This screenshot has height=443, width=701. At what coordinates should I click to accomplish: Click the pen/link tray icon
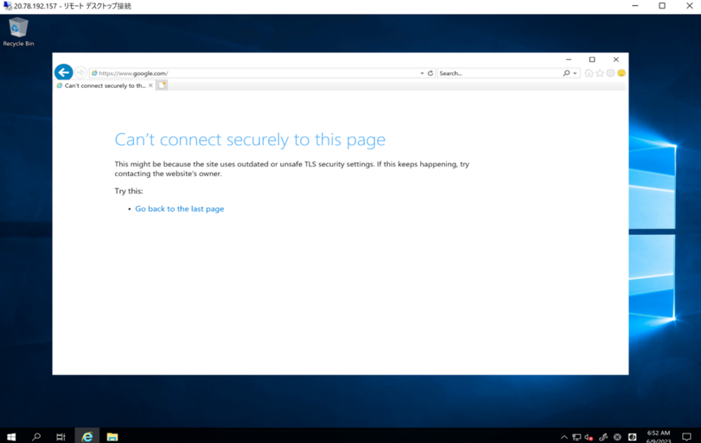(603, 438)
